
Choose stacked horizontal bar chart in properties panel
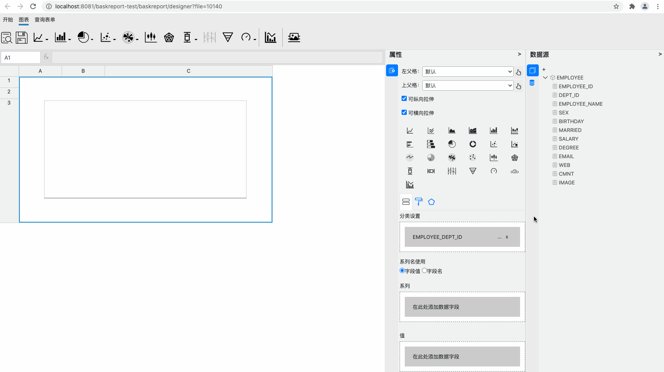coord(431,144)
